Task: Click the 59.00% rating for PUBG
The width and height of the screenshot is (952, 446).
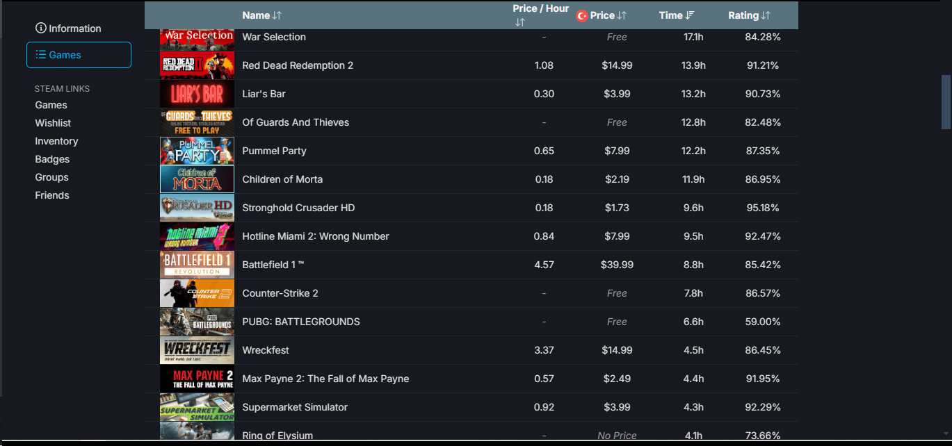Action: click(763, 322)
